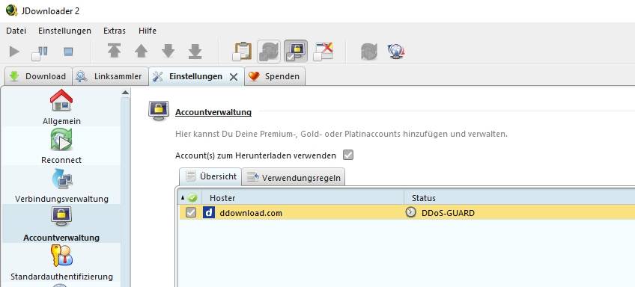Click the Accountverwaltung monitor-lock header icon
635x287 pixels.
(x=159, y=111)
